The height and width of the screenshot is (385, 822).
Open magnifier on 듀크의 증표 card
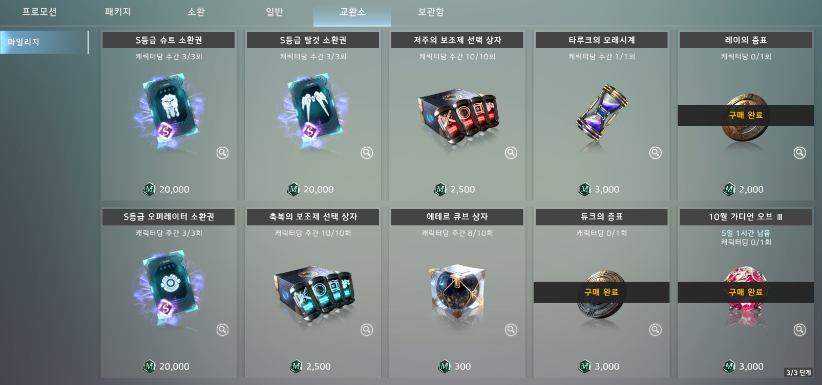click(656, 330)
